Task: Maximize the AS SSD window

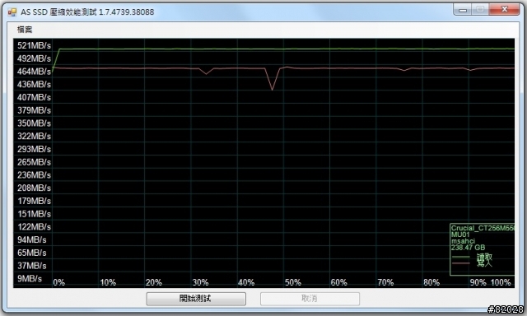Action: [480, 9]
